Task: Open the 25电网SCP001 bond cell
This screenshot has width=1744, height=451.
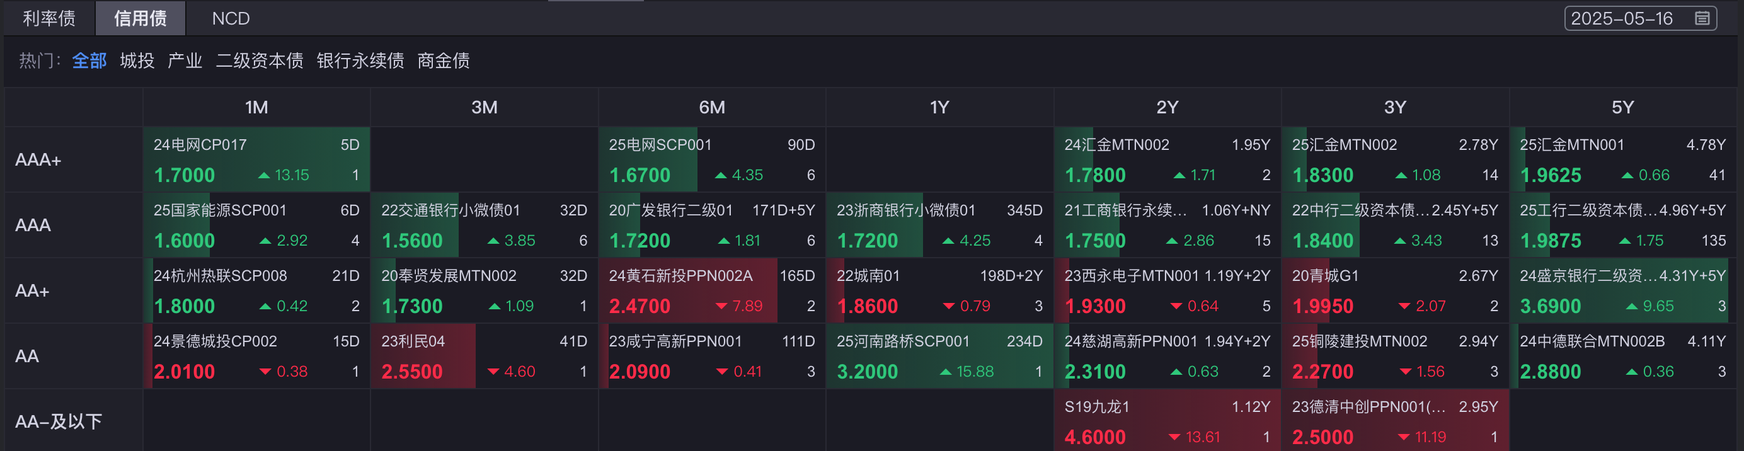Action: (x=711, y=160)
